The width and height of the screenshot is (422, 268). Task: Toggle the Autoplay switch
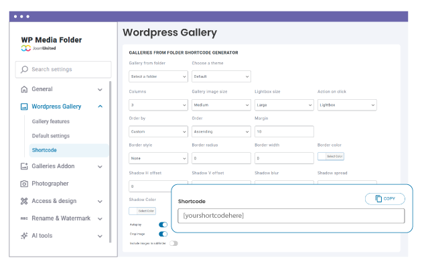tap(163, 225)
